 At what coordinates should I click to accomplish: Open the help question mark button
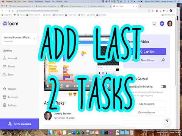point(167,122)
